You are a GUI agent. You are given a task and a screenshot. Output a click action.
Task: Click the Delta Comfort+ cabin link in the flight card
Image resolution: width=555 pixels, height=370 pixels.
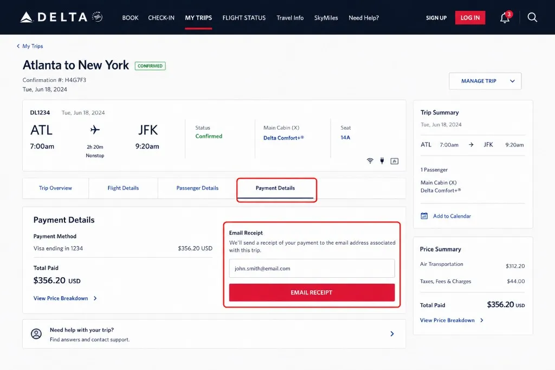[283, 138]
